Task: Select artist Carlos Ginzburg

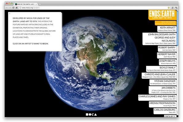Action: coord(165,111)
